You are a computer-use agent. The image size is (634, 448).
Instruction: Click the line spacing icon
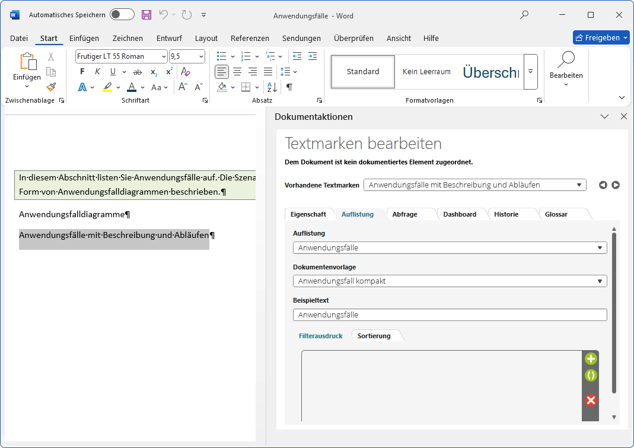tap(285, 72)
